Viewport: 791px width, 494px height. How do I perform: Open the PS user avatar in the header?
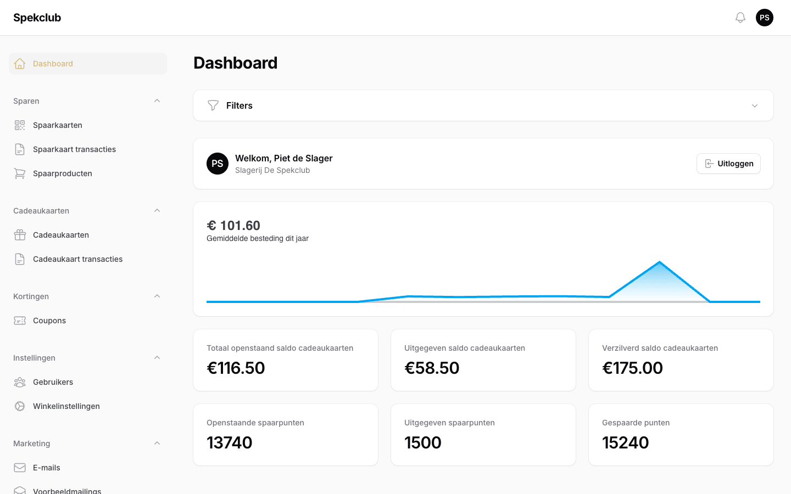pos(765,18)
